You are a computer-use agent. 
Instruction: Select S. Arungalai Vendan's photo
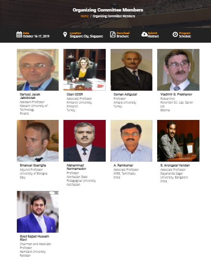coord(178,141)
